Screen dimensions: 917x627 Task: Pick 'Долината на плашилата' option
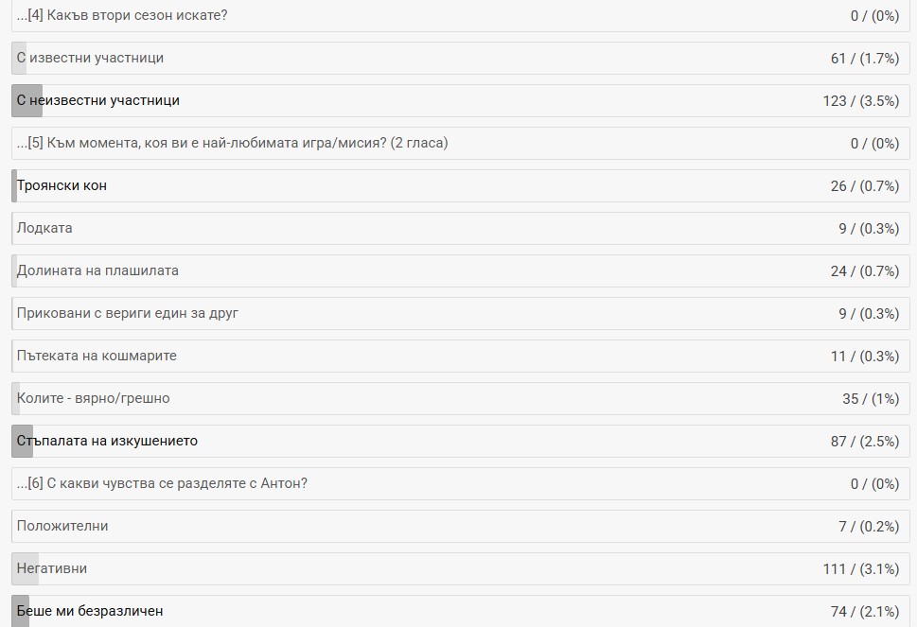pyautogui.click(x=97, y=271)
